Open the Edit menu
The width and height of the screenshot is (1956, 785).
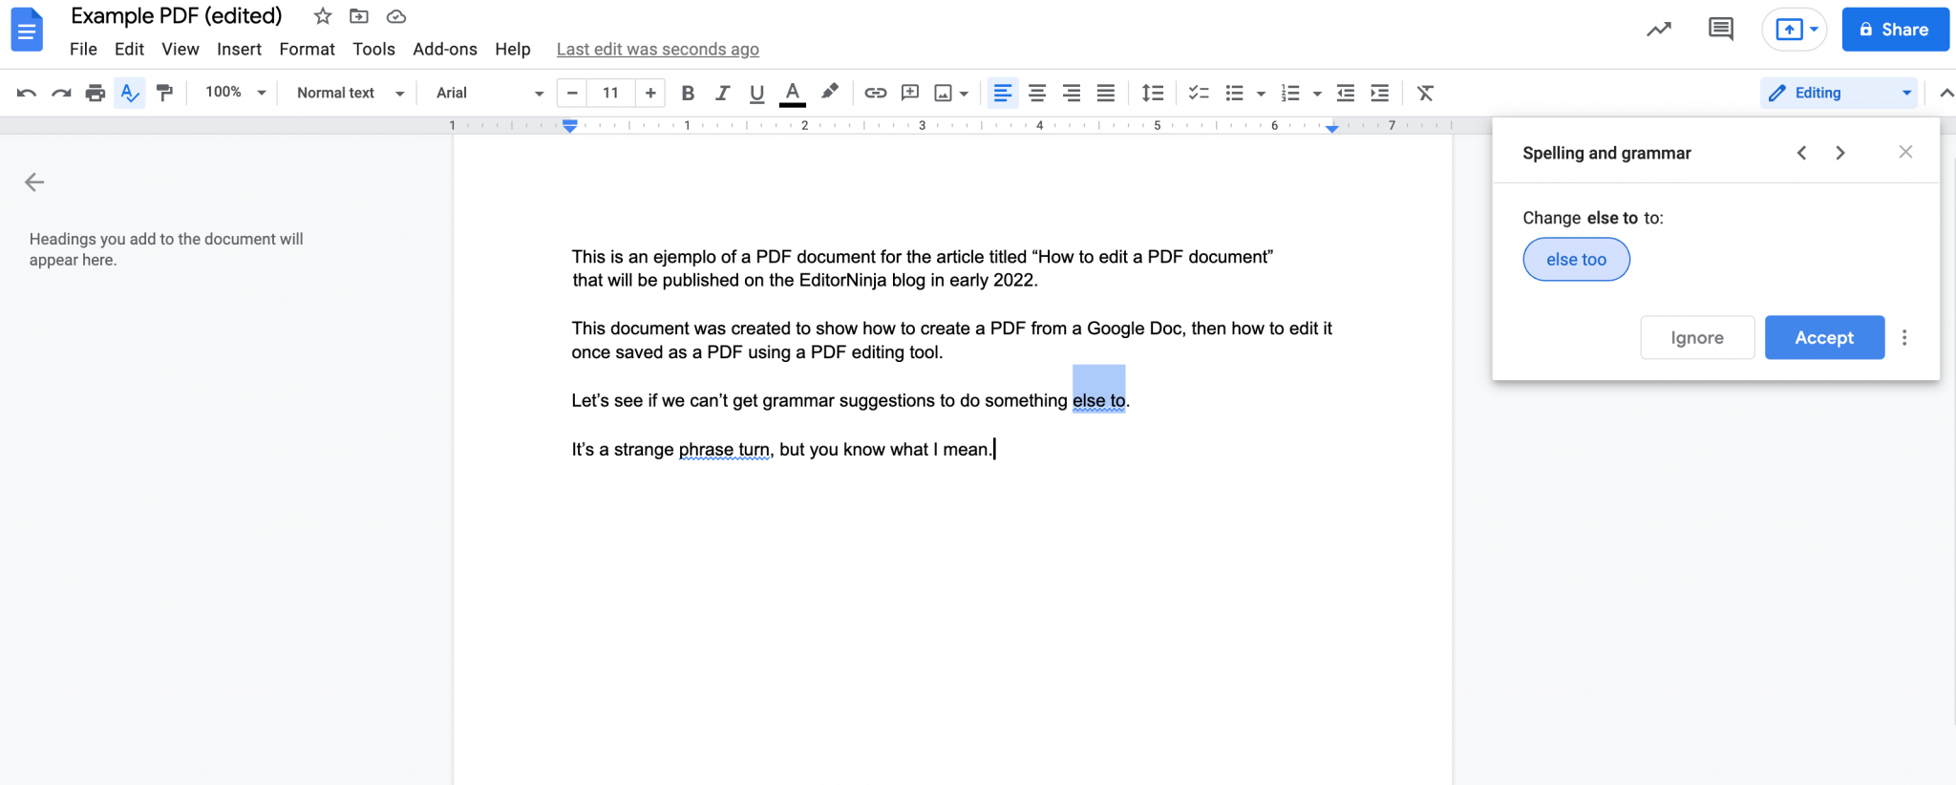click(x=129, y=49)
